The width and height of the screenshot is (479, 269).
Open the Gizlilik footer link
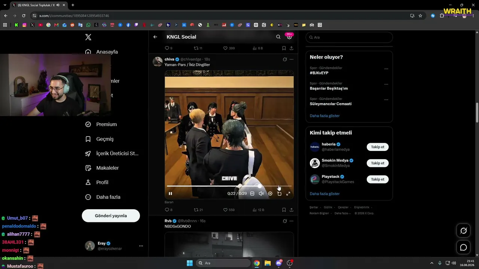[x=328, y=207]
